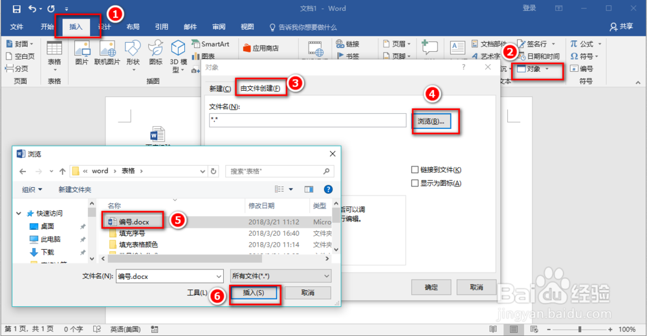Switch to the 插入 ribbon tab
This screenshot has width=647, height=336.
(x=76, y=27)
